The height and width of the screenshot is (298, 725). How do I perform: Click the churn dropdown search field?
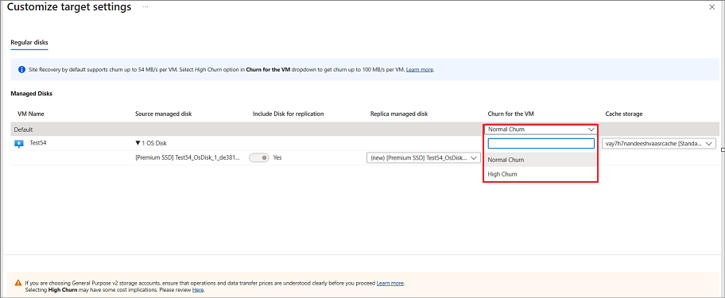pos(541,144)
